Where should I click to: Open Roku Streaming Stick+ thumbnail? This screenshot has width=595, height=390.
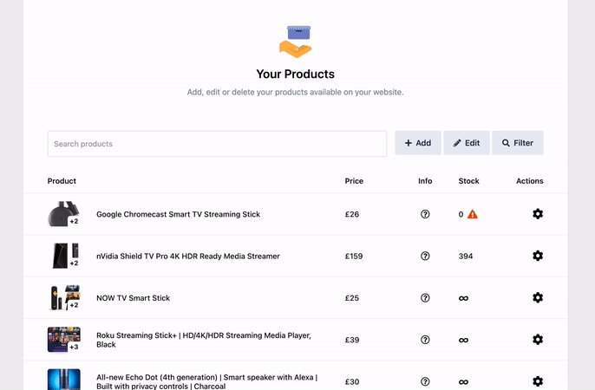pos(64,340)
